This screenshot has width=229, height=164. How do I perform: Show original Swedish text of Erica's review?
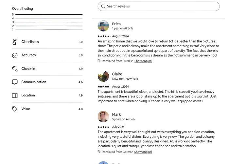[143, 61]
